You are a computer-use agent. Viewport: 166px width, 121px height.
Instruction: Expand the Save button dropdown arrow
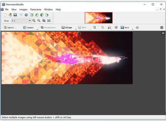133,29
